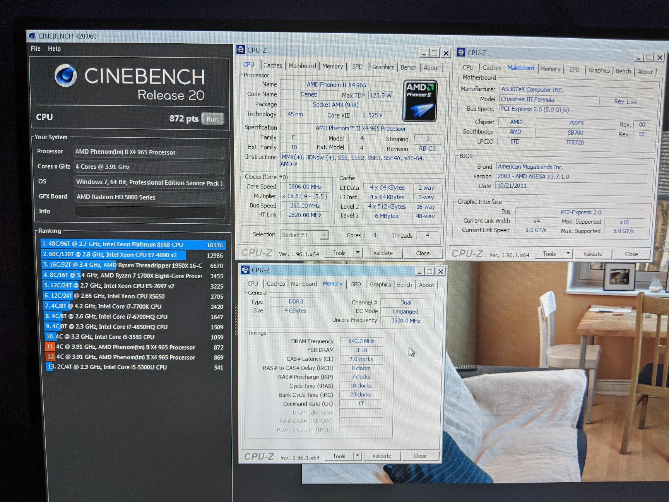Click Close button in Mainboard window

pyautogui.click(x=631, y=254)
